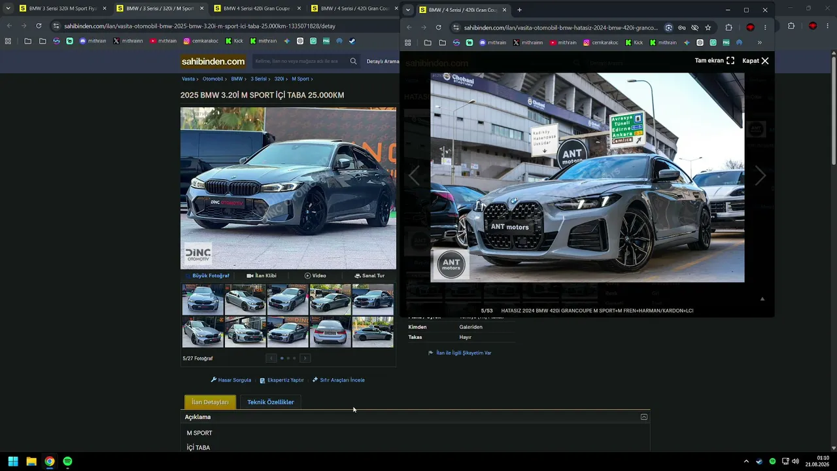The width and height of the screenshot is (837, 471).
Task: Click the main DINC Otomotiv BMW photo
Action: pos(288,188)
